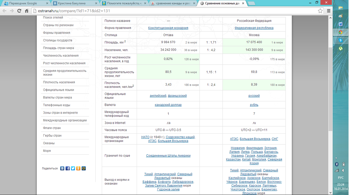Follow the французский language link
Screen dimensions: 349x195
click(x=177, y=96)
